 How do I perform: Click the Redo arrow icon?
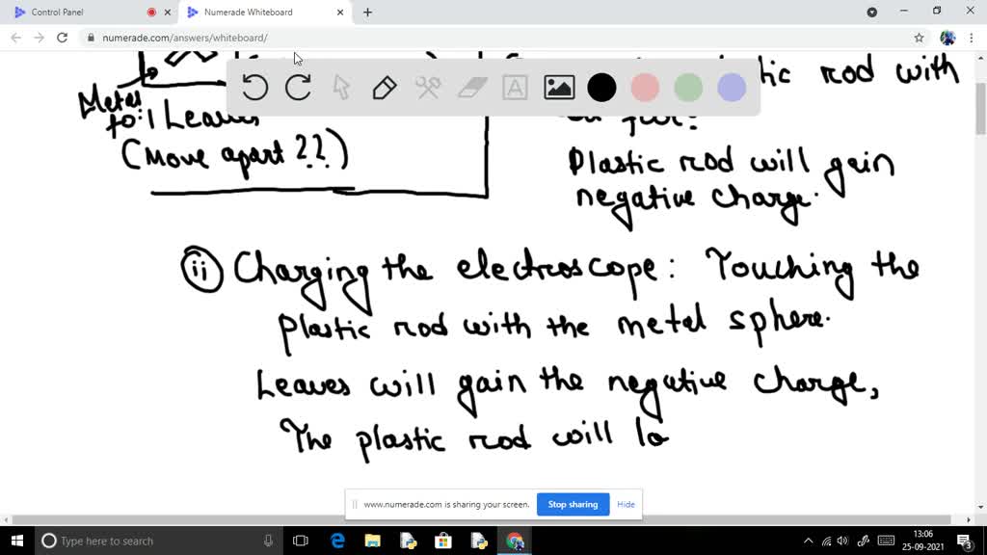(298, 87)
